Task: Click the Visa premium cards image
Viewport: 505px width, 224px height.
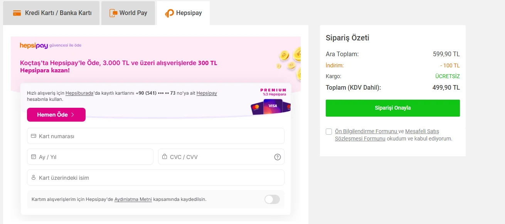Action: 271,107
